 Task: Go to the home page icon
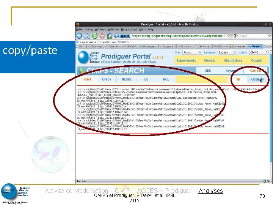(x=110, y=36)
